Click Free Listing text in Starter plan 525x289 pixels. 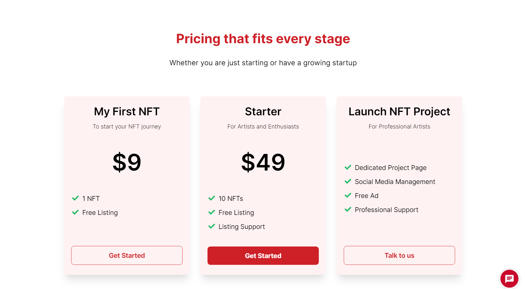[236, 213]
